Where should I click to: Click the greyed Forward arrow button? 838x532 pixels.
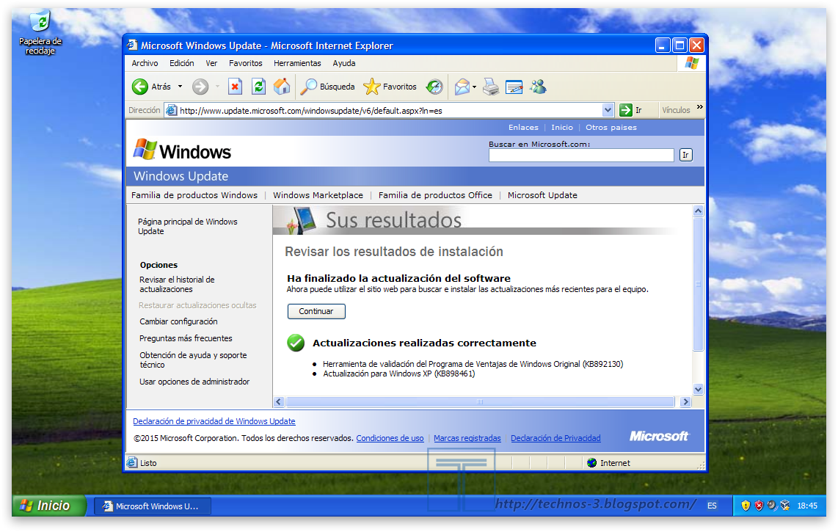pos(200,87)
